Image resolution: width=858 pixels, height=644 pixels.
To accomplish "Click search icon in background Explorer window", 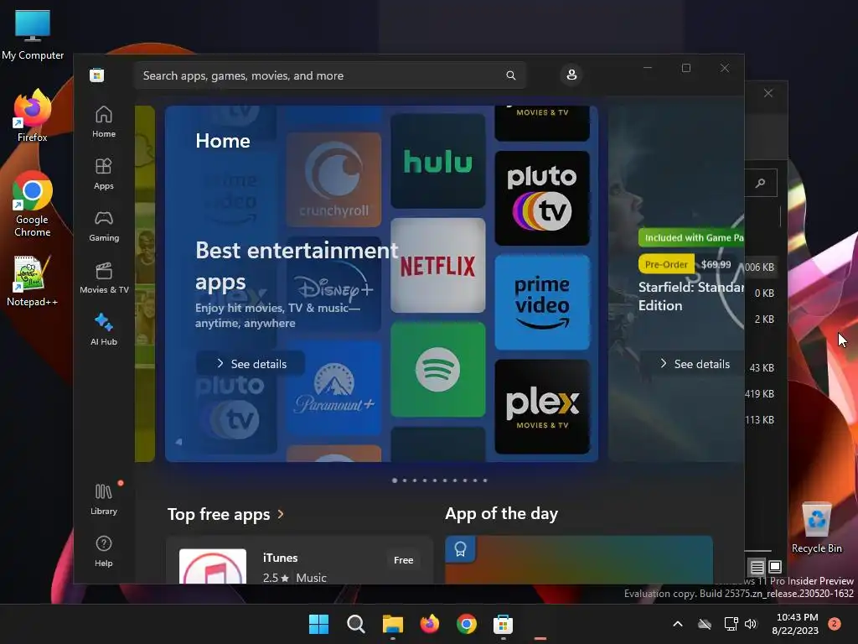I will click(x=761, y=183).
